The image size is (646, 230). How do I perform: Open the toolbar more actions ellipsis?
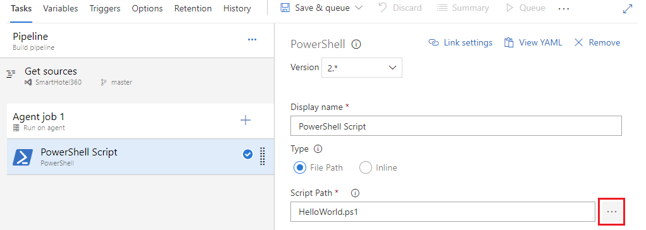(x=564, y=9)
